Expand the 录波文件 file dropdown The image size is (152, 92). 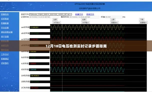[50, 14]
